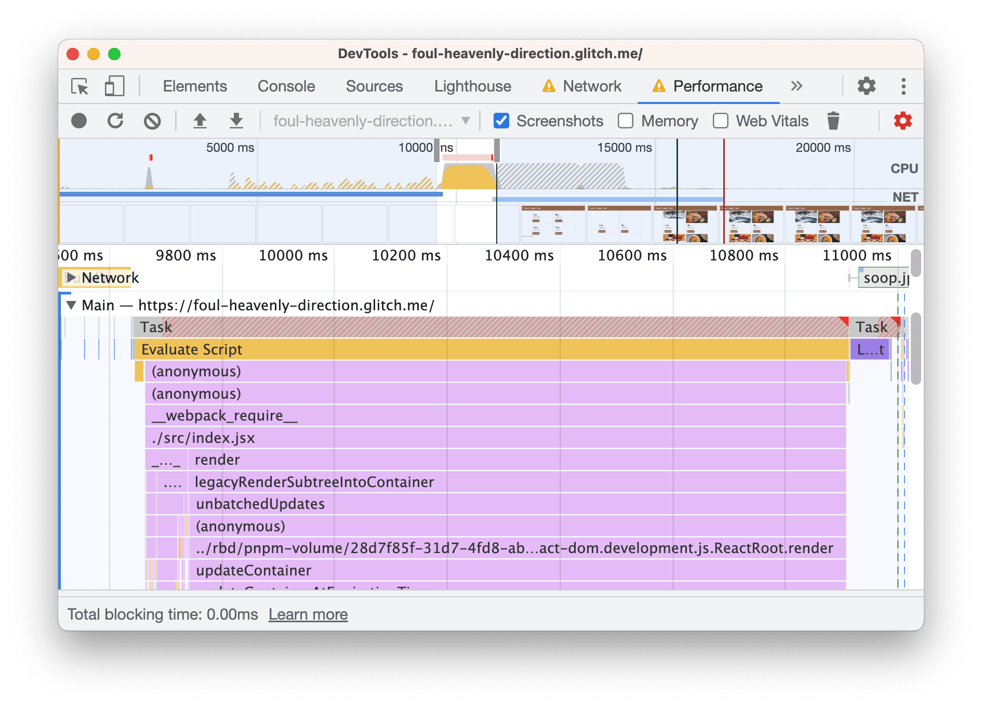Select the unbatchedUpdates entry

[x=517, y=504]
